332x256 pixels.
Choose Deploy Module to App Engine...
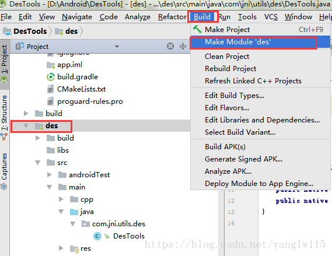point(260,184)
